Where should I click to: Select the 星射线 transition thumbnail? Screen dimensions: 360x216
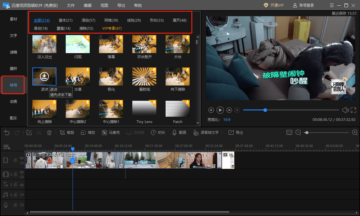click(144, 77)
